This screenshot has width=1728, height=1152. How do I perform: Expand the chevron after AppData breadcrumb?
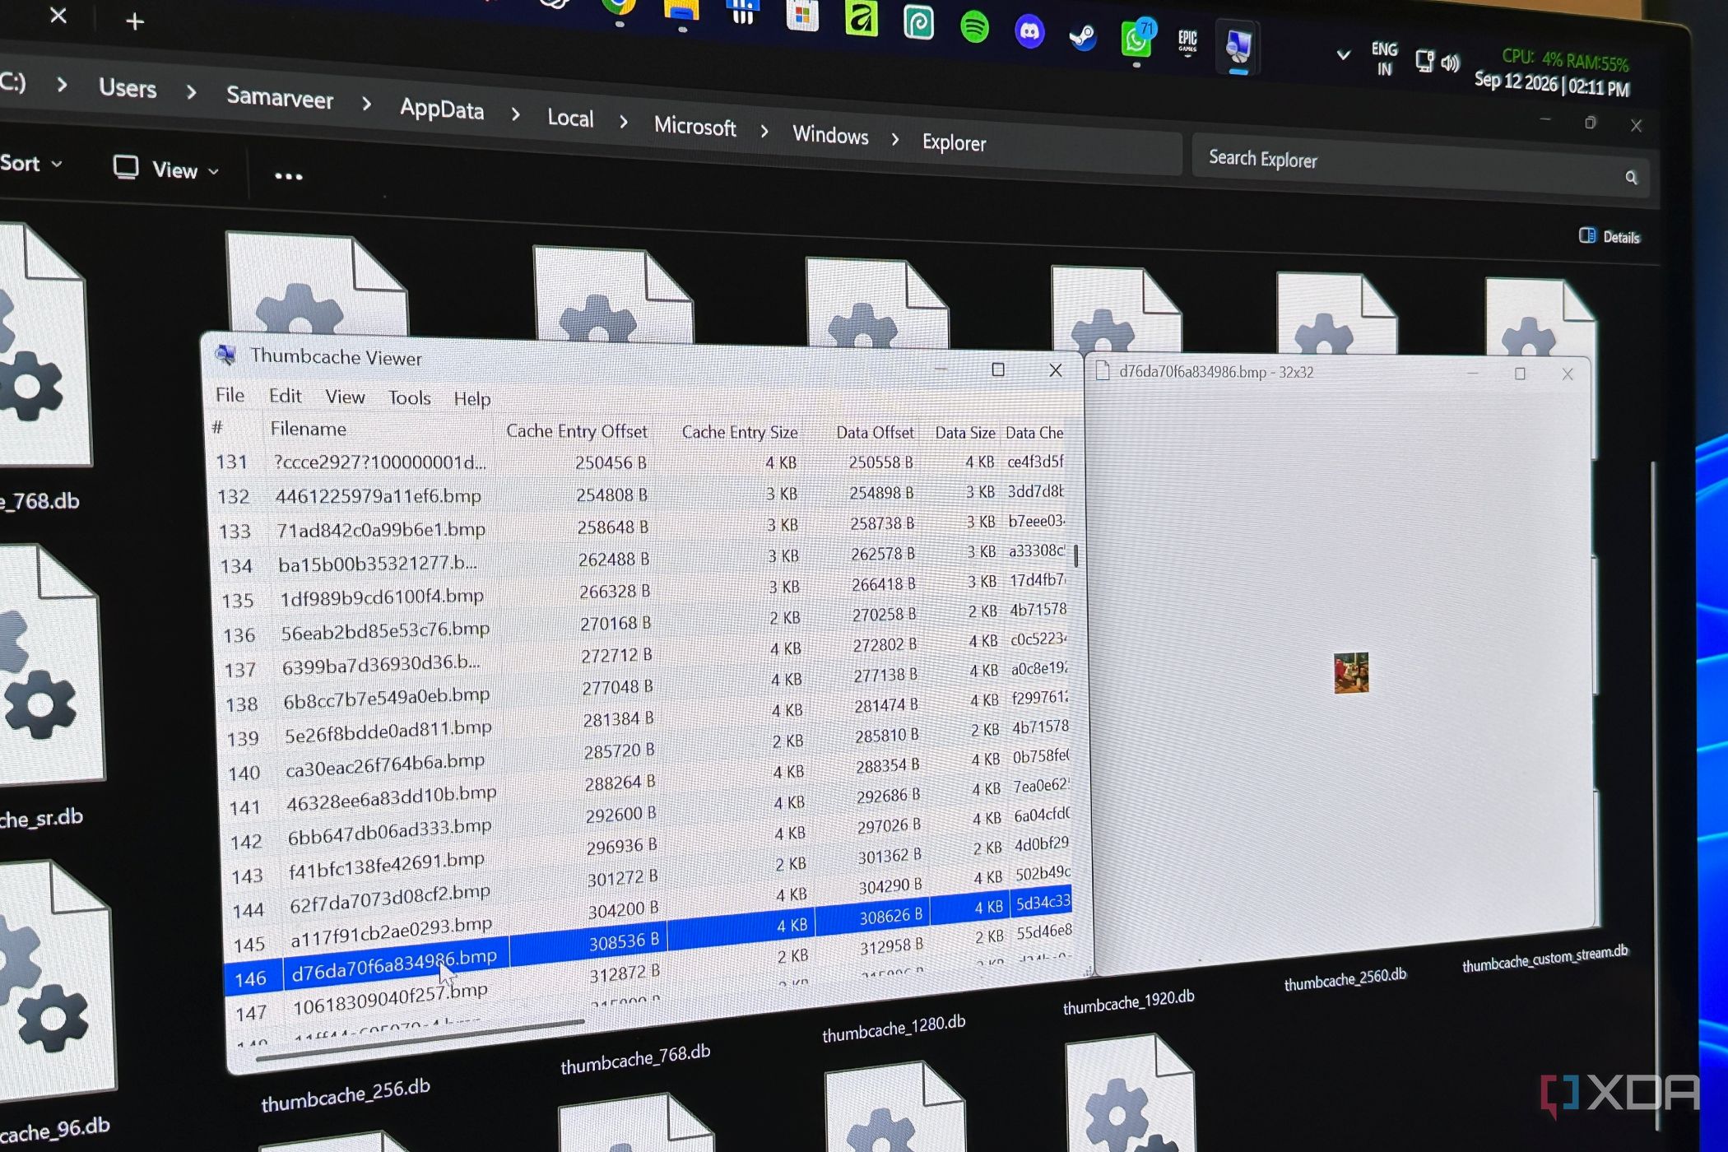[x=516, y=114]
